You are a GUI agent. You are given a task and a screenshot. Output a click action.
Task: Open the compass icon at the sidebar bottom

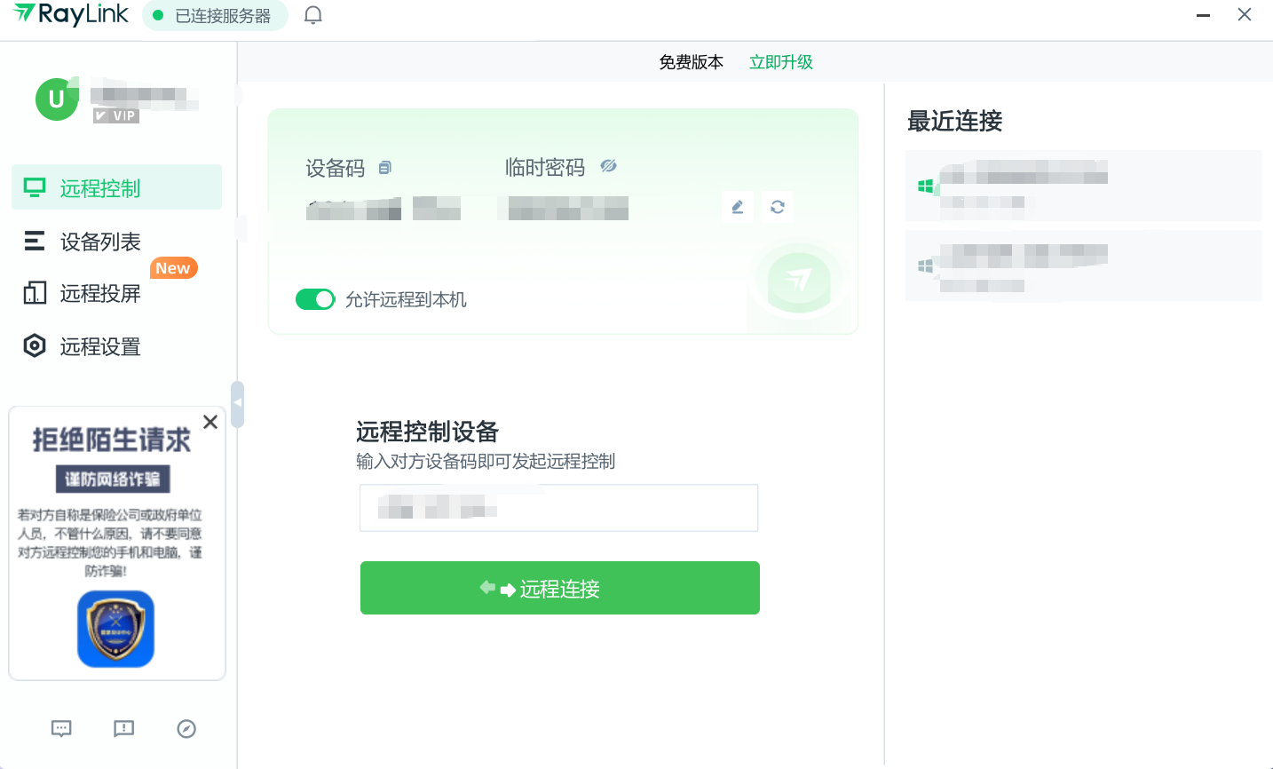186,729
